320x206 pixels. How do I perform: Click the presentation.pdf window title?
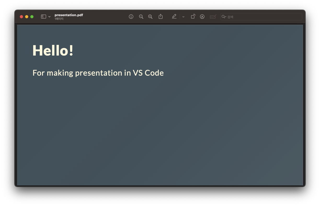69,15
